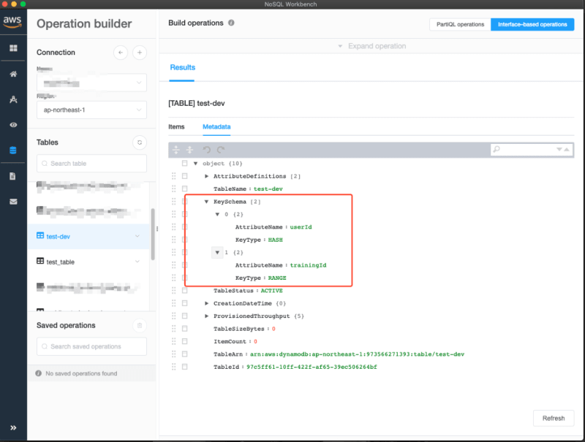Click the back arrow connection button
Screen dimensions: 585x442
pos(121,53)
